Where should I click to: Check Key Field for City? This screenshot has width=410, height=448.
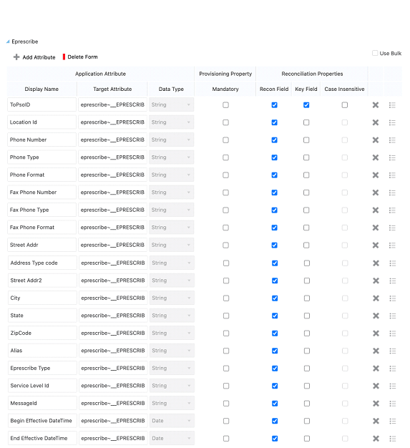pos(307,298)
